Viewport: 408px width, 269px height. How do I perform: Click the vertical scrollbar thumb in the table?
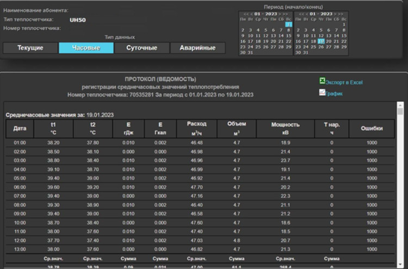400,112
